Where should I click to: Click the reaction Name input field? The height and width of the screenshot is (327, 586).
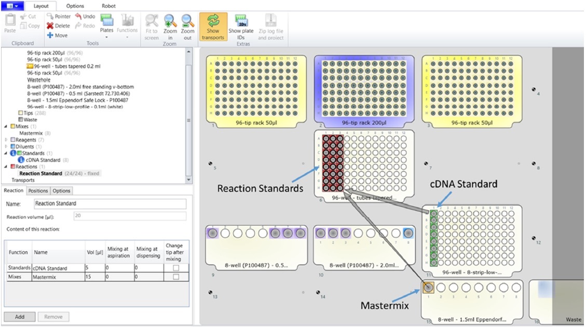[x=110, y=203]
